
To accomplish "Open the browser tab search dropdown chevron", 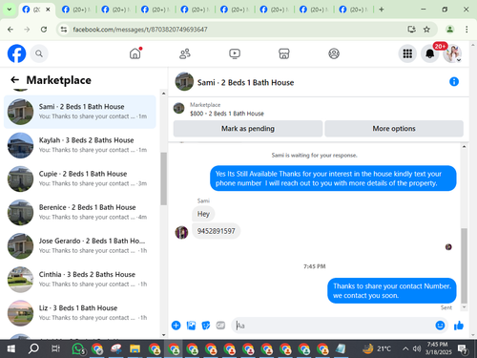I will click(10, 10).
